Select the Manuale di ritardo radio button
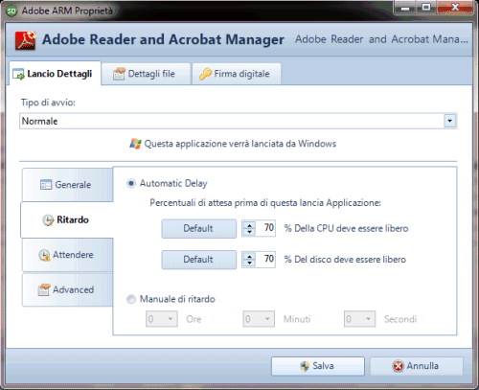Screen dimensions: 479x390 pos(131,299)
